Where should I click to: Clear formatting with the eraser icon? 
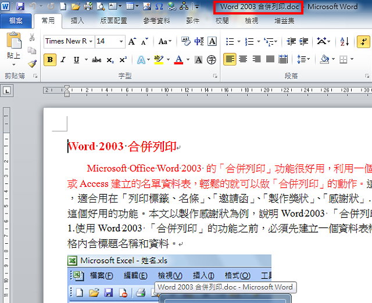(x=186, y=41)
